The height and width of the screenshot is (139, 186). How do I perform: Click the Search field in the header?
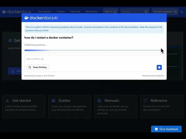coord(135,12)
